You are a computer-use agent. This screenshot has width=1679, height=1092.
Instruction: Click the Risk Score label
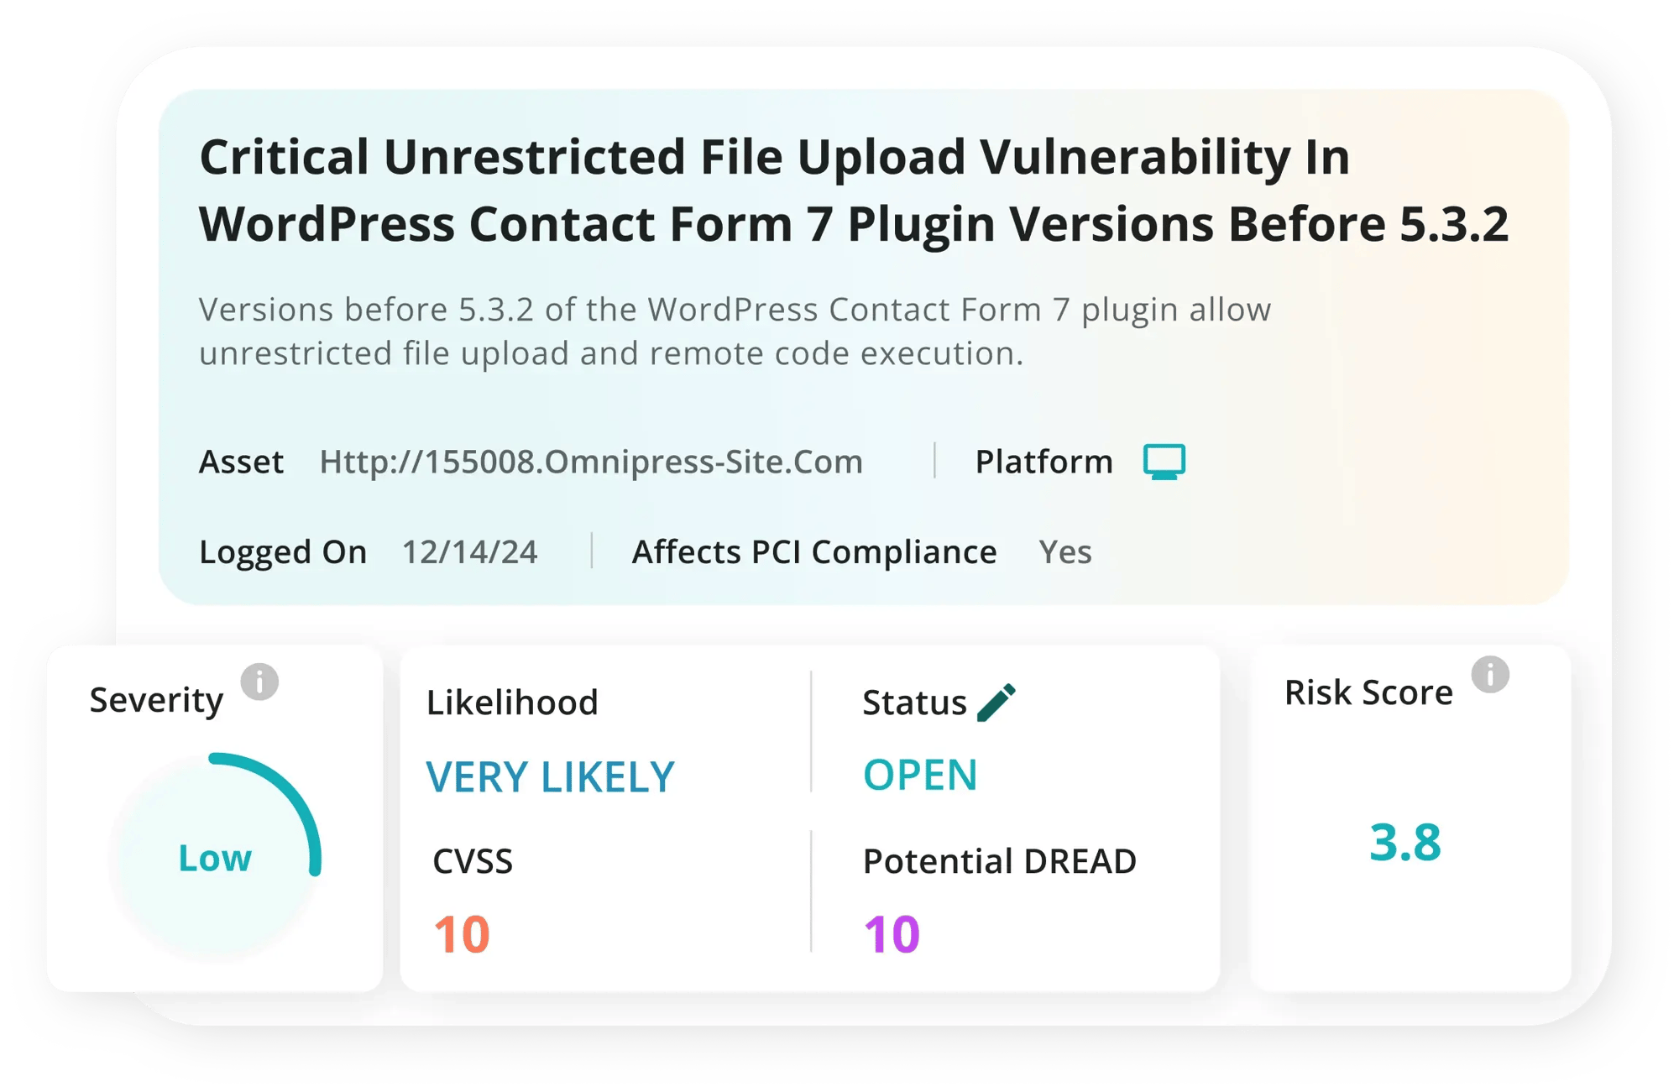click(1368, 692)
